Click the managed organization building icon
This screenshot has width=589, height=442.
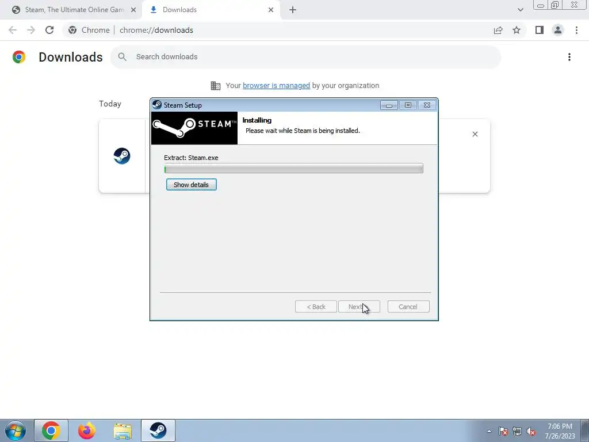tap(216, 86)
